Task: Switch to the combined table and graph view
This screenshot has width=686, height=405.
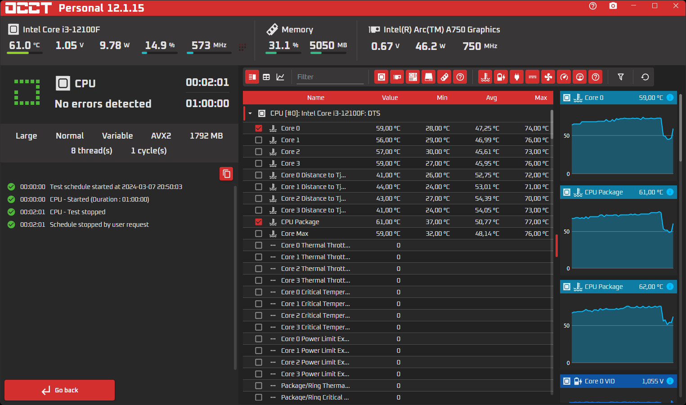Action: [252, 77]
